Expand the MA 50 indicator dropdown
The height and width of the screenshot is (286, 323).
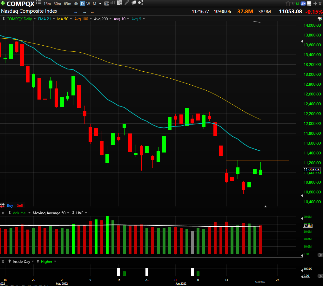pos(71,19)
